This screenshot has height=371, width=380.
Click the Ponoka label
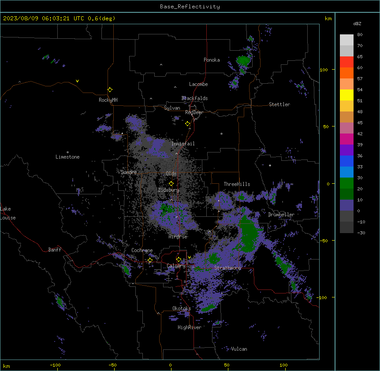coord(212,60)
